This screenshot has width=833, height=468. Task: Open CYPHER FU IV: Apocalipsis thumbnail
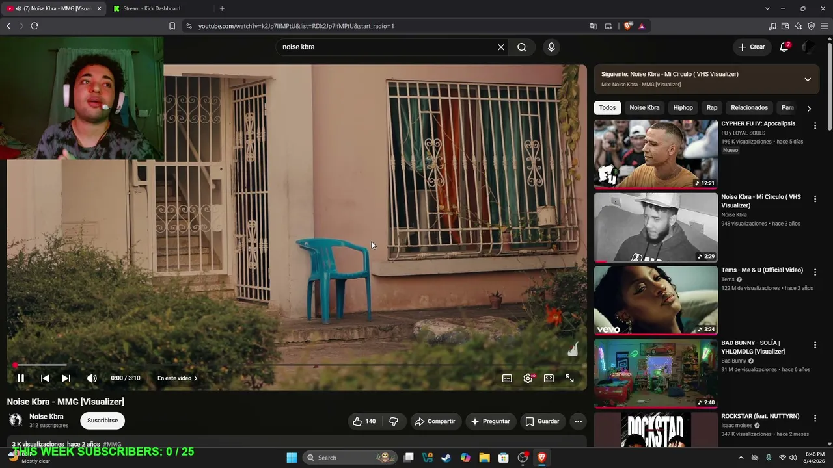pyautogui.click(x=656, y=154)
